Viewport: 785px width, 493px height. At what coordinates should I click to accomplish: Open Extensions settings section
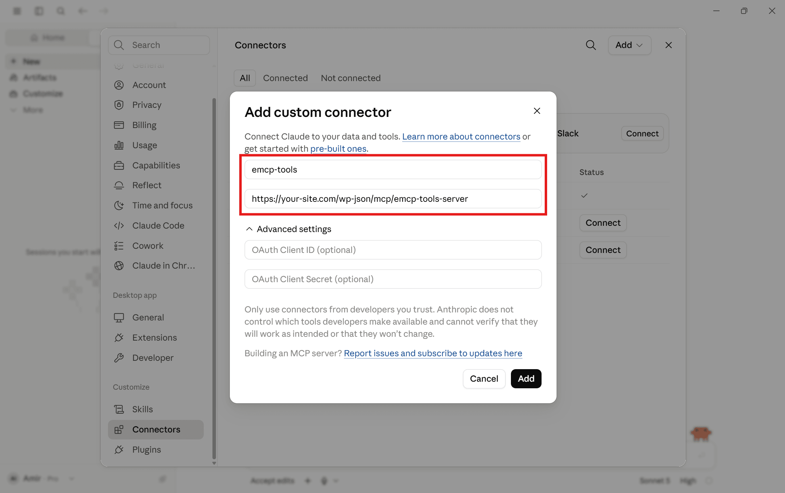pos(156,337)
